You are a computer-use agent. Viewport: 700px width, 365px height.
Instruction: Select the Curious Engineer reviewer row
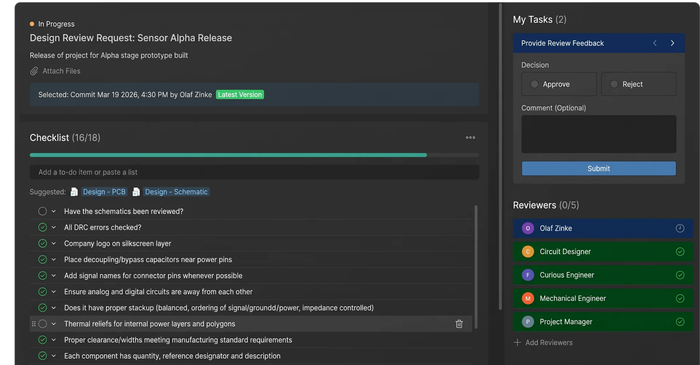coord(603,275)
